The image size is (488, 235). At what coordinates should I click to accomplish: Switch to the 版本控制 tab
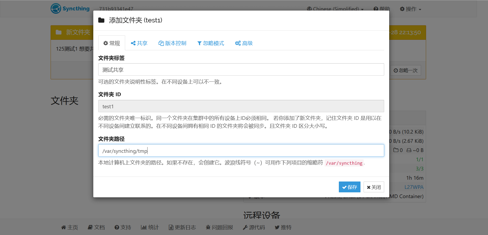click(x=172, y=43)
